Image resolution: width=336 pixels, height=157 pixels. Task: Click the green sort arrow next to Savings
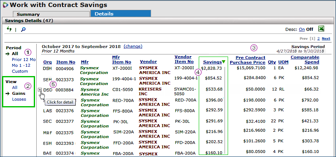pos(224,62)
